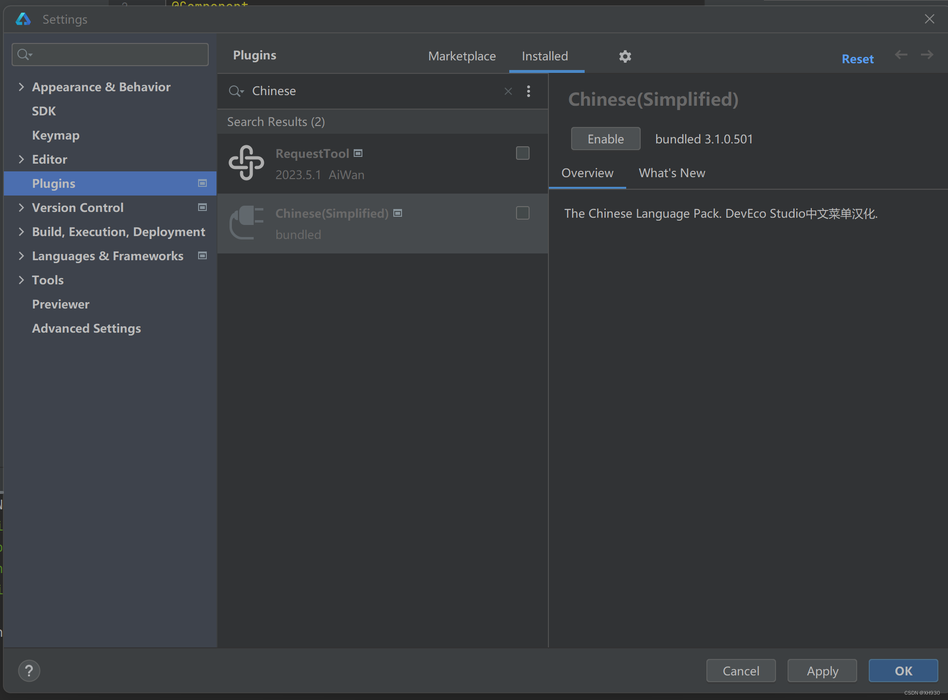This screenshot has width=948, height=700.
Task: Open the plugin search options menu (three dots)
Action: coord(529,91)
